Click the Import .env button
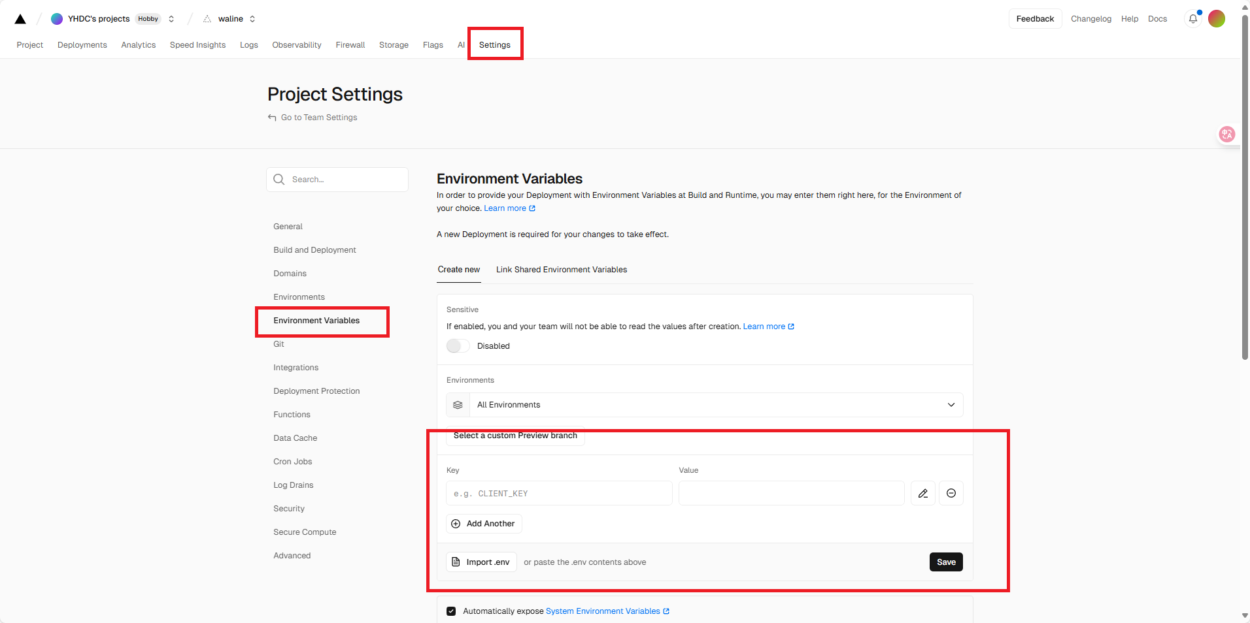 [x=481, y=562]
